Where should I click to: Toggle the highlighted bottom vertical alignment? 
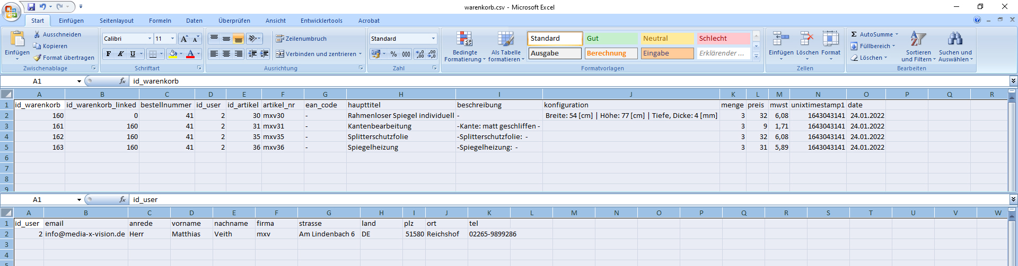tap(239, 39)
